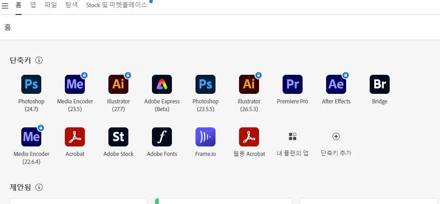
Task: Click the "After Effects" label text
Action: click(x=336, y=102)
